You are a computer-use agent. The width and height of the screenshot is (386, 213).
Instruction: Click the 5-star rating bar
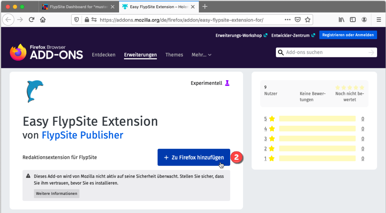pyautogui.click(x=317, y=119)
